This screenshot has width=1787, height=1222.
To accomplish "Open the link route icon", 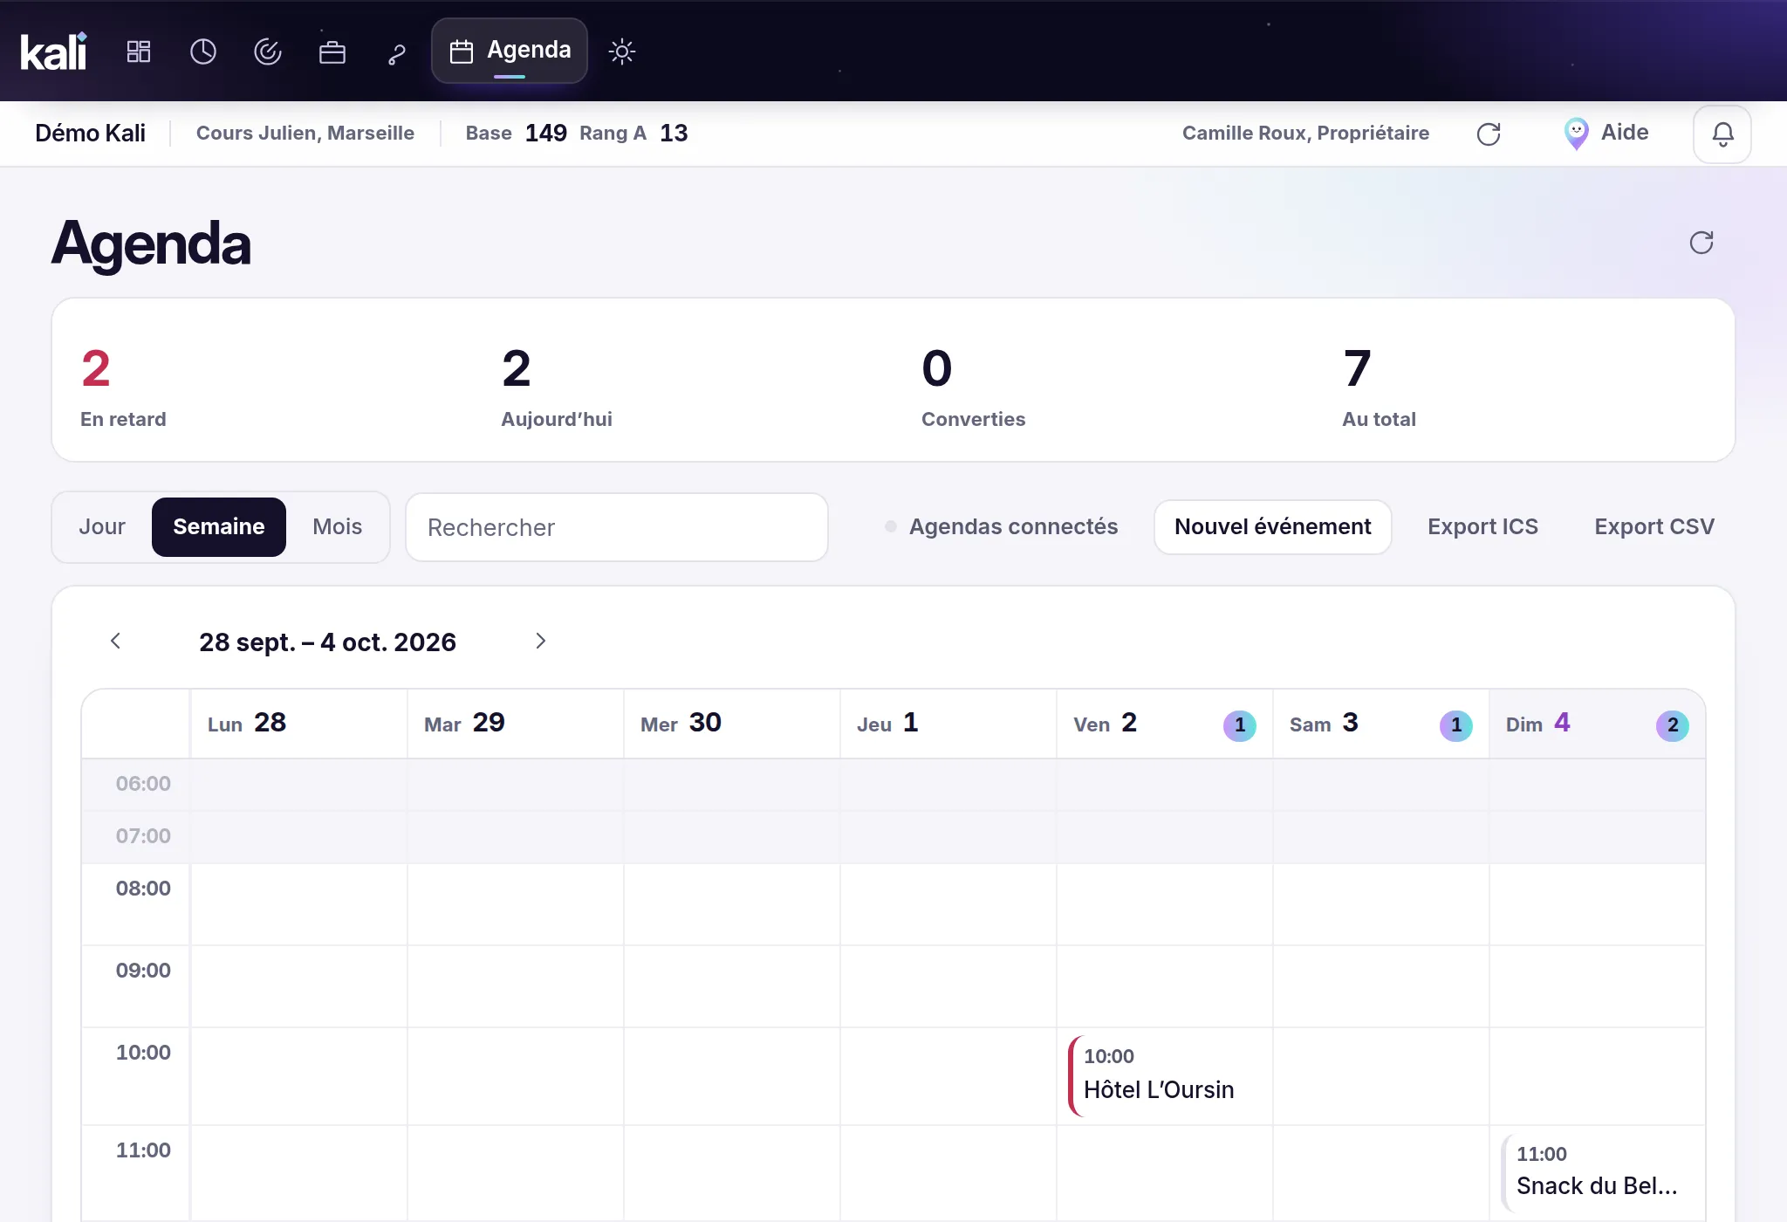I will click(x=397, y=54).
